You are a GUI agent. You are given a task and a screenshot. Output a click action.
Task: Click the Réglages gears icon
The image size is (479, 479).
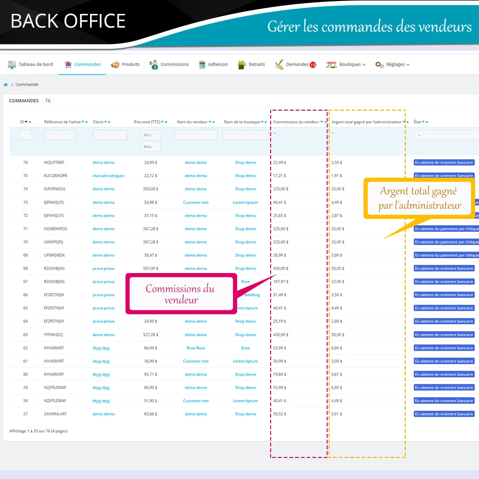click(x=379, y=65)
